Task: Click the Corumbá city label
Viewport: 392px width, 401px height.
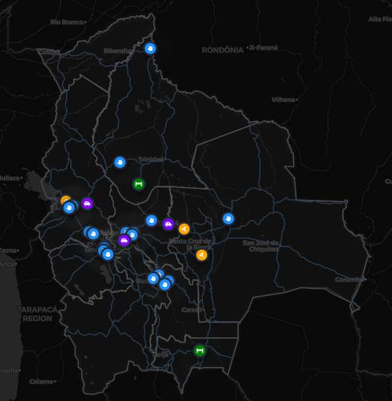Action: click(351, 280)
